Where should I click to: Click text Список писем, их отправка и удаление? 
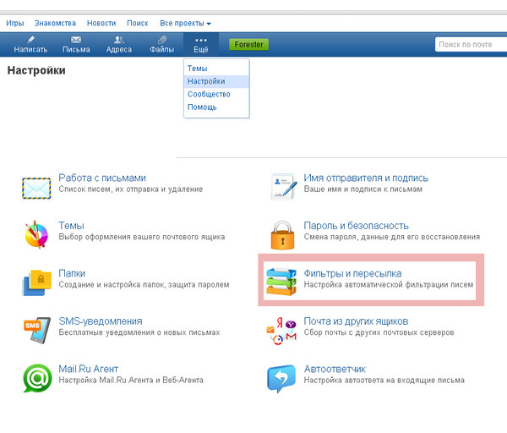coord(131,189)
